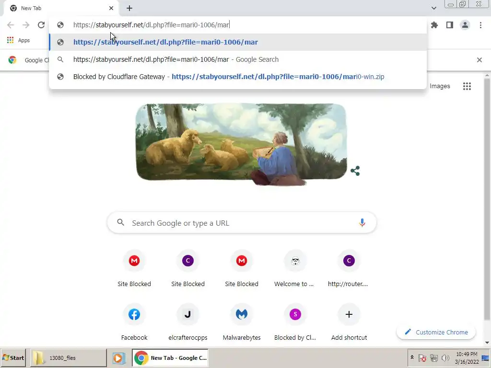
Task: Open the Apps bookmarks shortcut
Action: (x=19, y=40)
